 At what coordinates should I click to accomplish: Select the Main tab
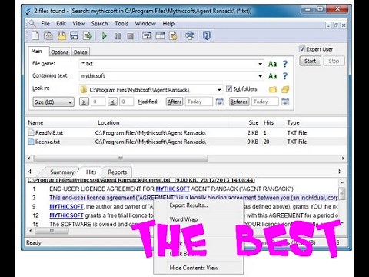37,52
